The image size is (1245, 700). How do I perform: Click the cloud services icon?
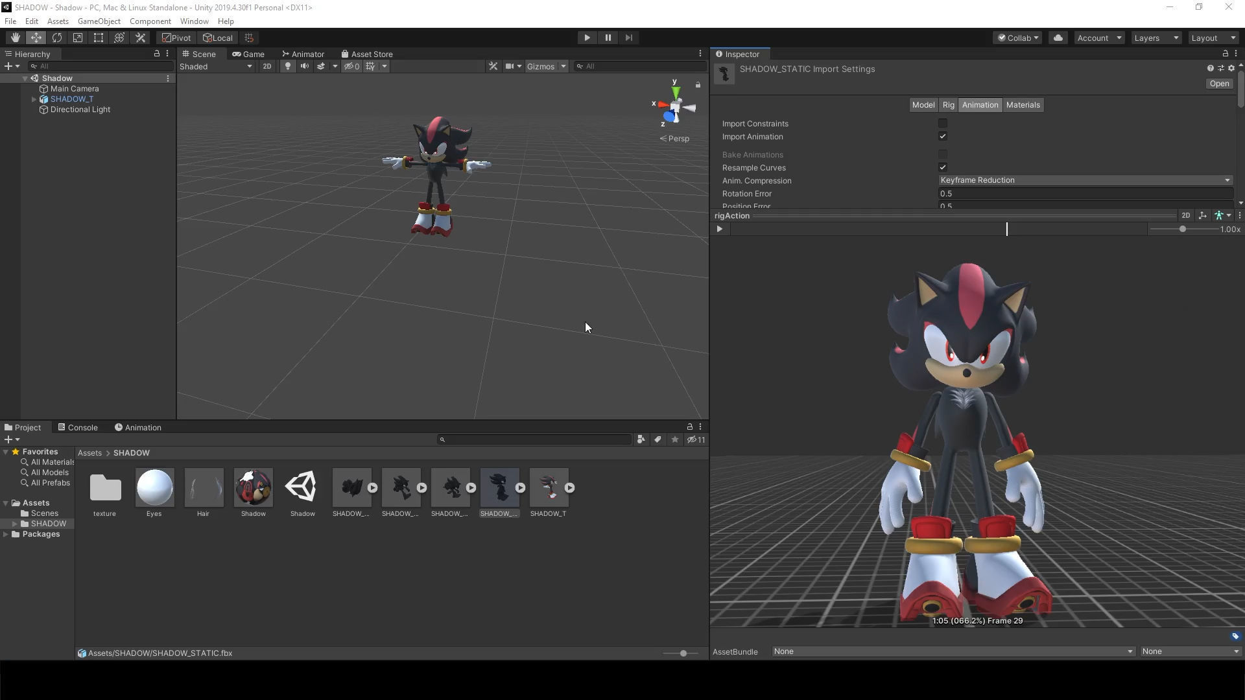(1058, 38)
